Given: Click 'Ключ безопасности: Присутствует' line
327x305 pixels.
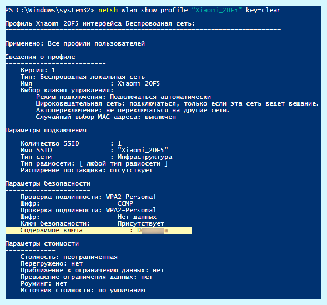Looking at the screenshot, I should [x=92, y=223].
